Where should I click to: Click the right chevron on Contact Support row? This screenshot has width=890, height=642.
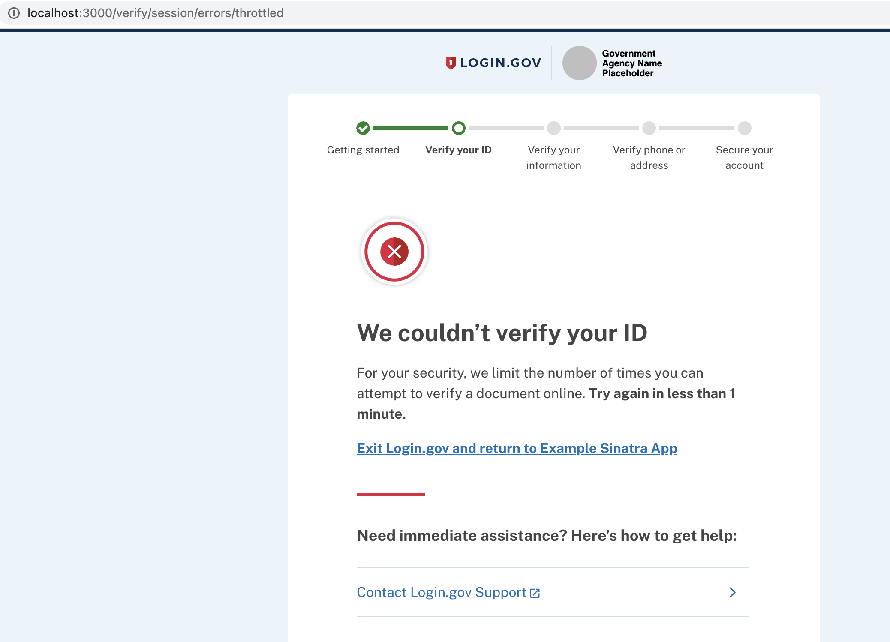coord(732,592)
